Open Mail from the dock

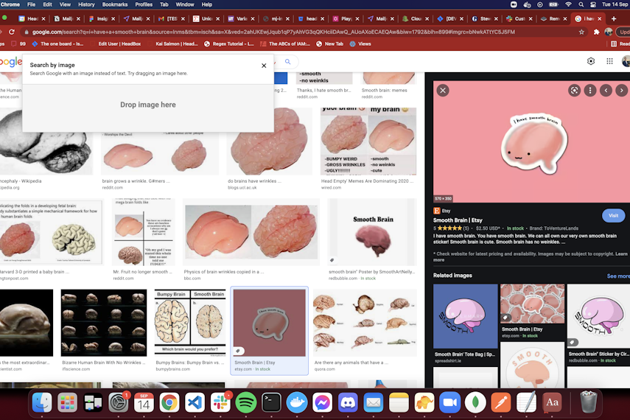pos(374,402)
